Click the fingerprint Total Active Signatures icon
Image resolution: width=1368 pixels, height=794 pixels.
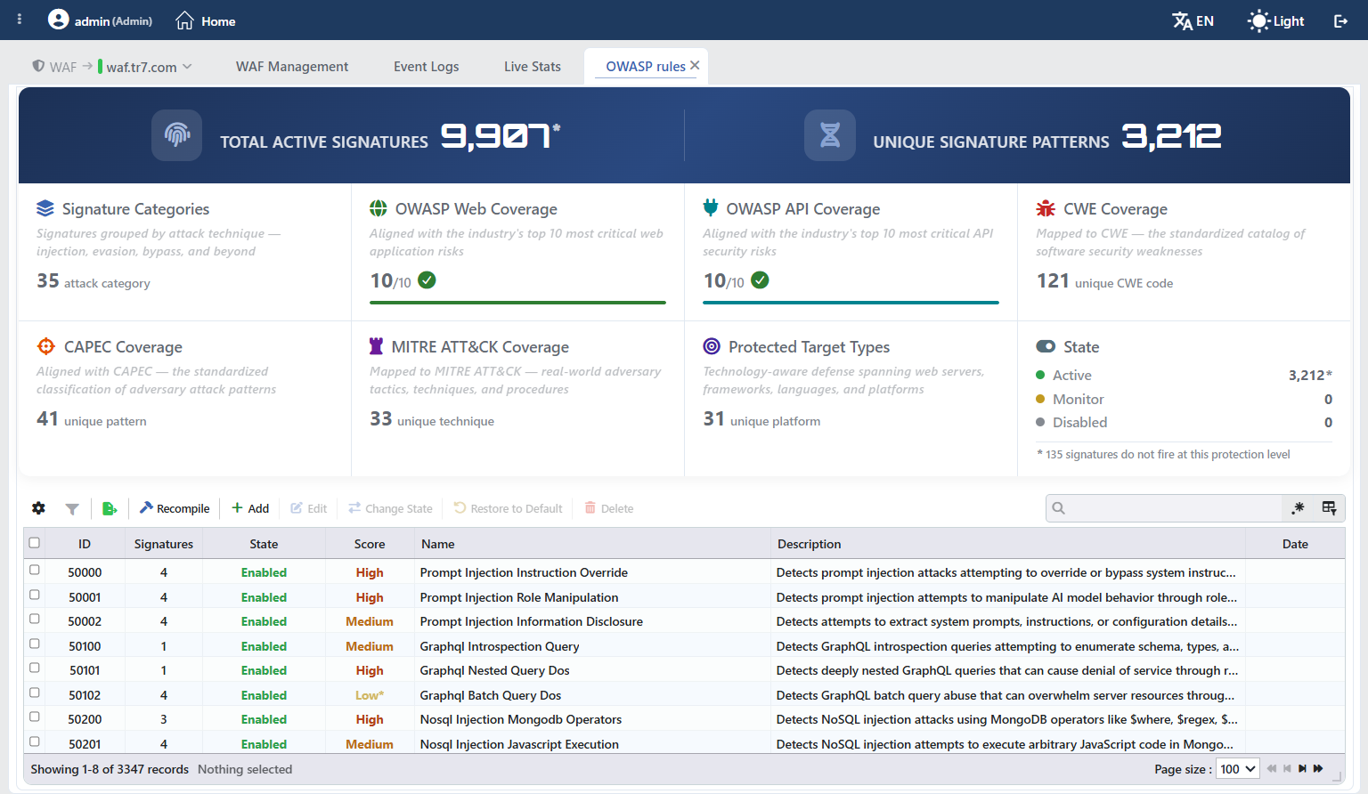pyautogui.click(x=177, y=135)
